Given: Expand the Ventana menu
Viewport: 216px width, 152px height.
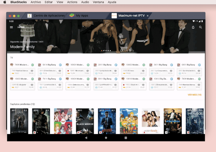Looking at the screenshot, I should click(x=98, y=2).
